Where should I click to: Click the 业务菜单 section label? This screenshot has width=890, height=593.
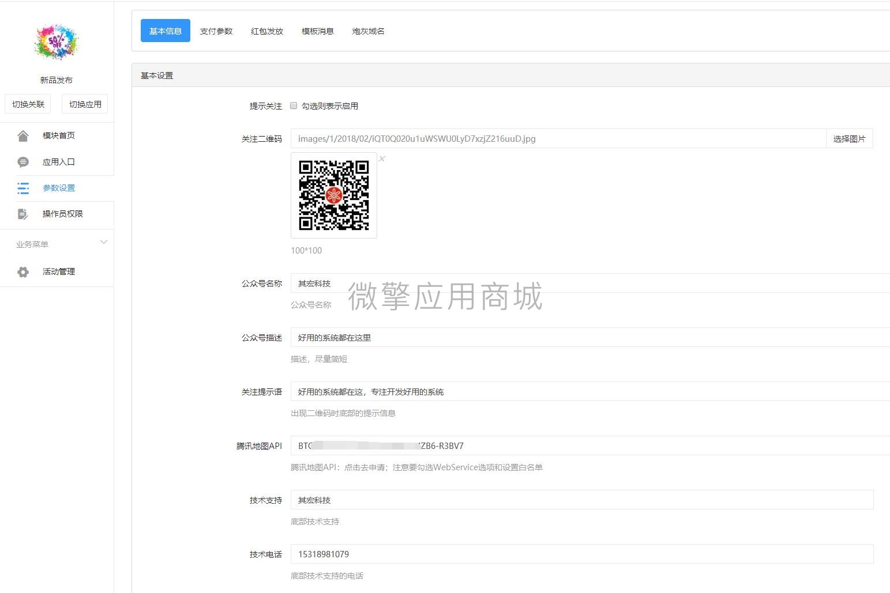[x=32, y=244]
